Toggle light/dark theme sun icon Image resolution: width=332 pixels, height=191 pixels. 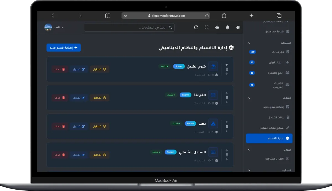coord(217,27)
